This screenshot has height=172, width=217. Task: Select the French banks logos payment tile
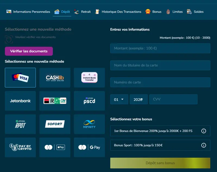(55, 101)
